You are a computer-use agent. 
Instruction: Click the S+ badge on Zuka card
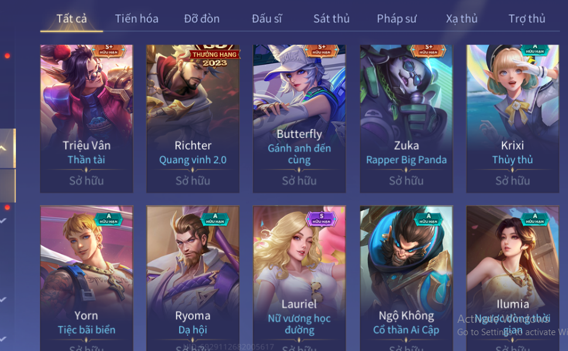(428, 50)
